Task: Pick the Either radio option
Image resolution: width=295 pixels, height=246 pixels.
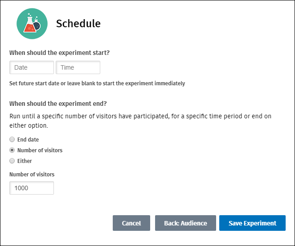Action: point(12,161)
